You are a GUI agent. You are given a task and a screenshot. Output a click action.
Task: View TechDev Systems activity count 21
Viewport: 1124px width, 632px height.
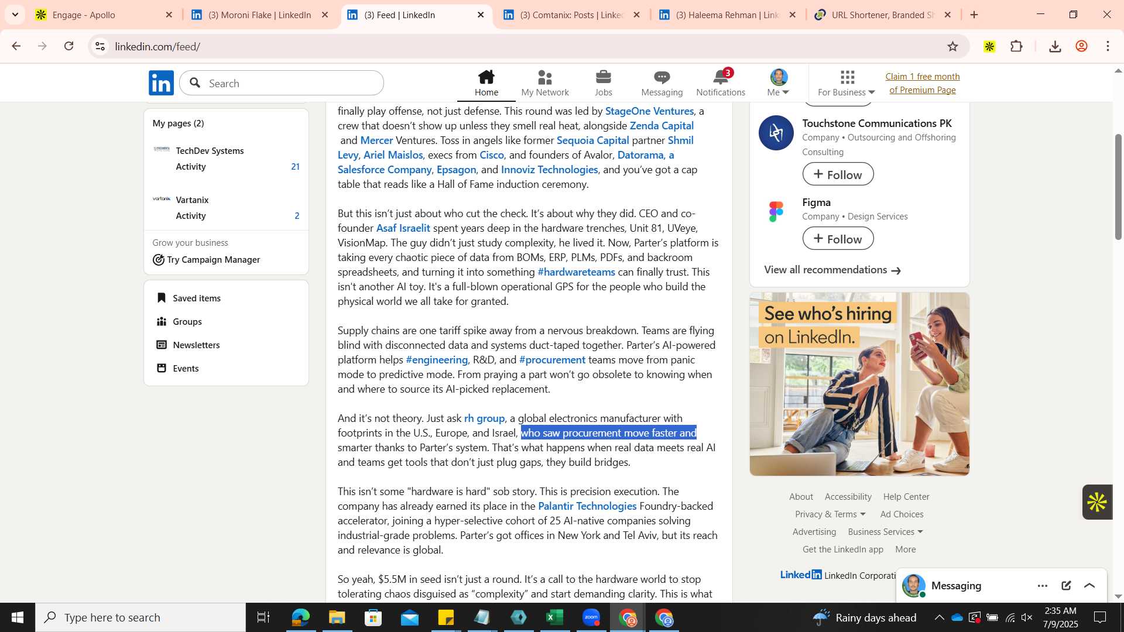295,167
